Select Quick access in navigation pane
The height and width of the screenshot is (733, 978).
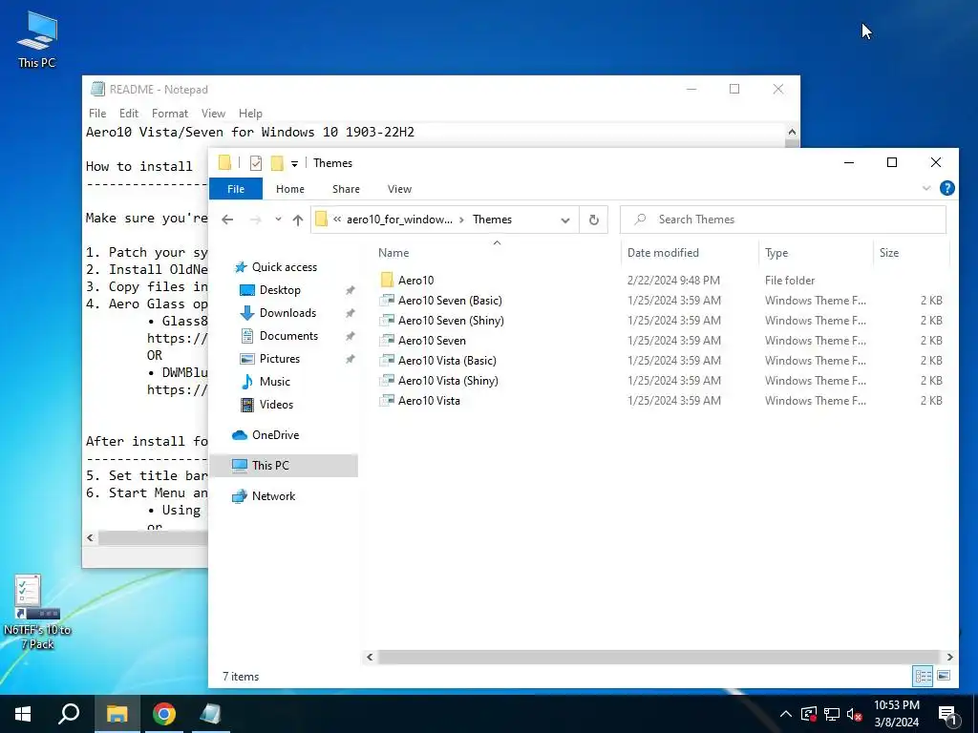click(x=284, y=267)
